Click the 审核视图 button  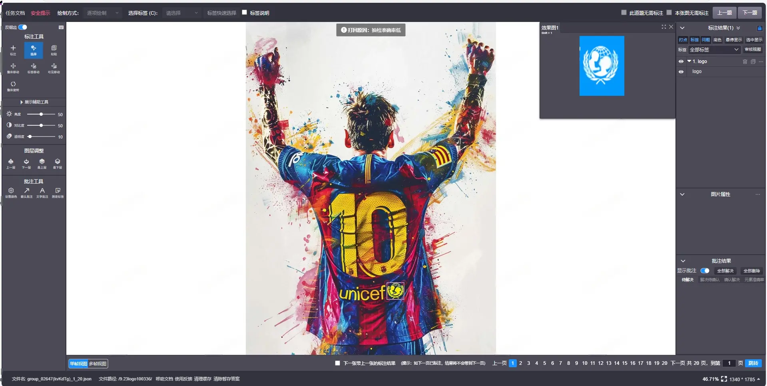coord(753,49)
